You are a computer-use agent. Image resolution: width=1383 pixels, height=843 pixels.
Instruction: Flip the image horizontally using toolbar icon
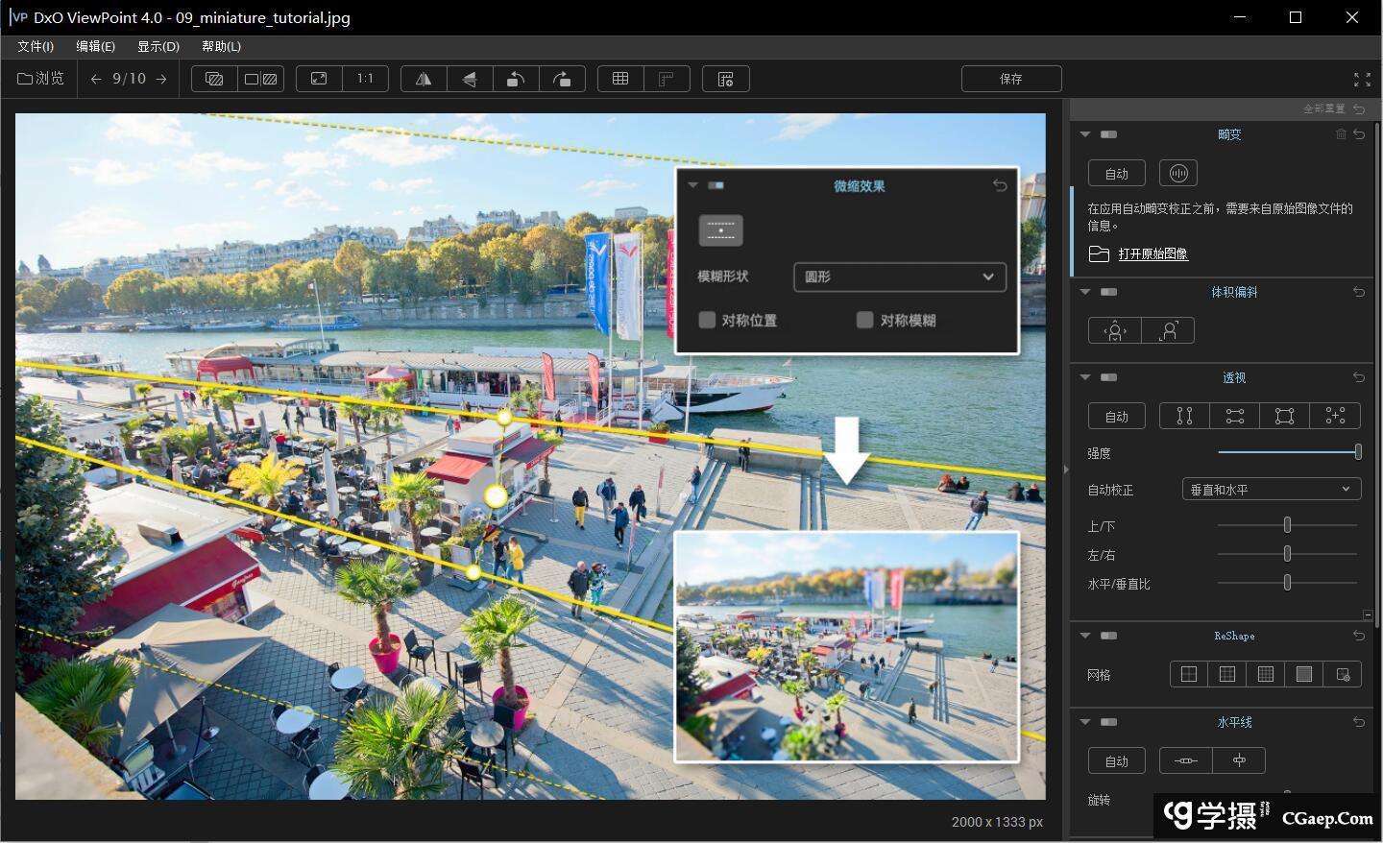pos(424,79)
